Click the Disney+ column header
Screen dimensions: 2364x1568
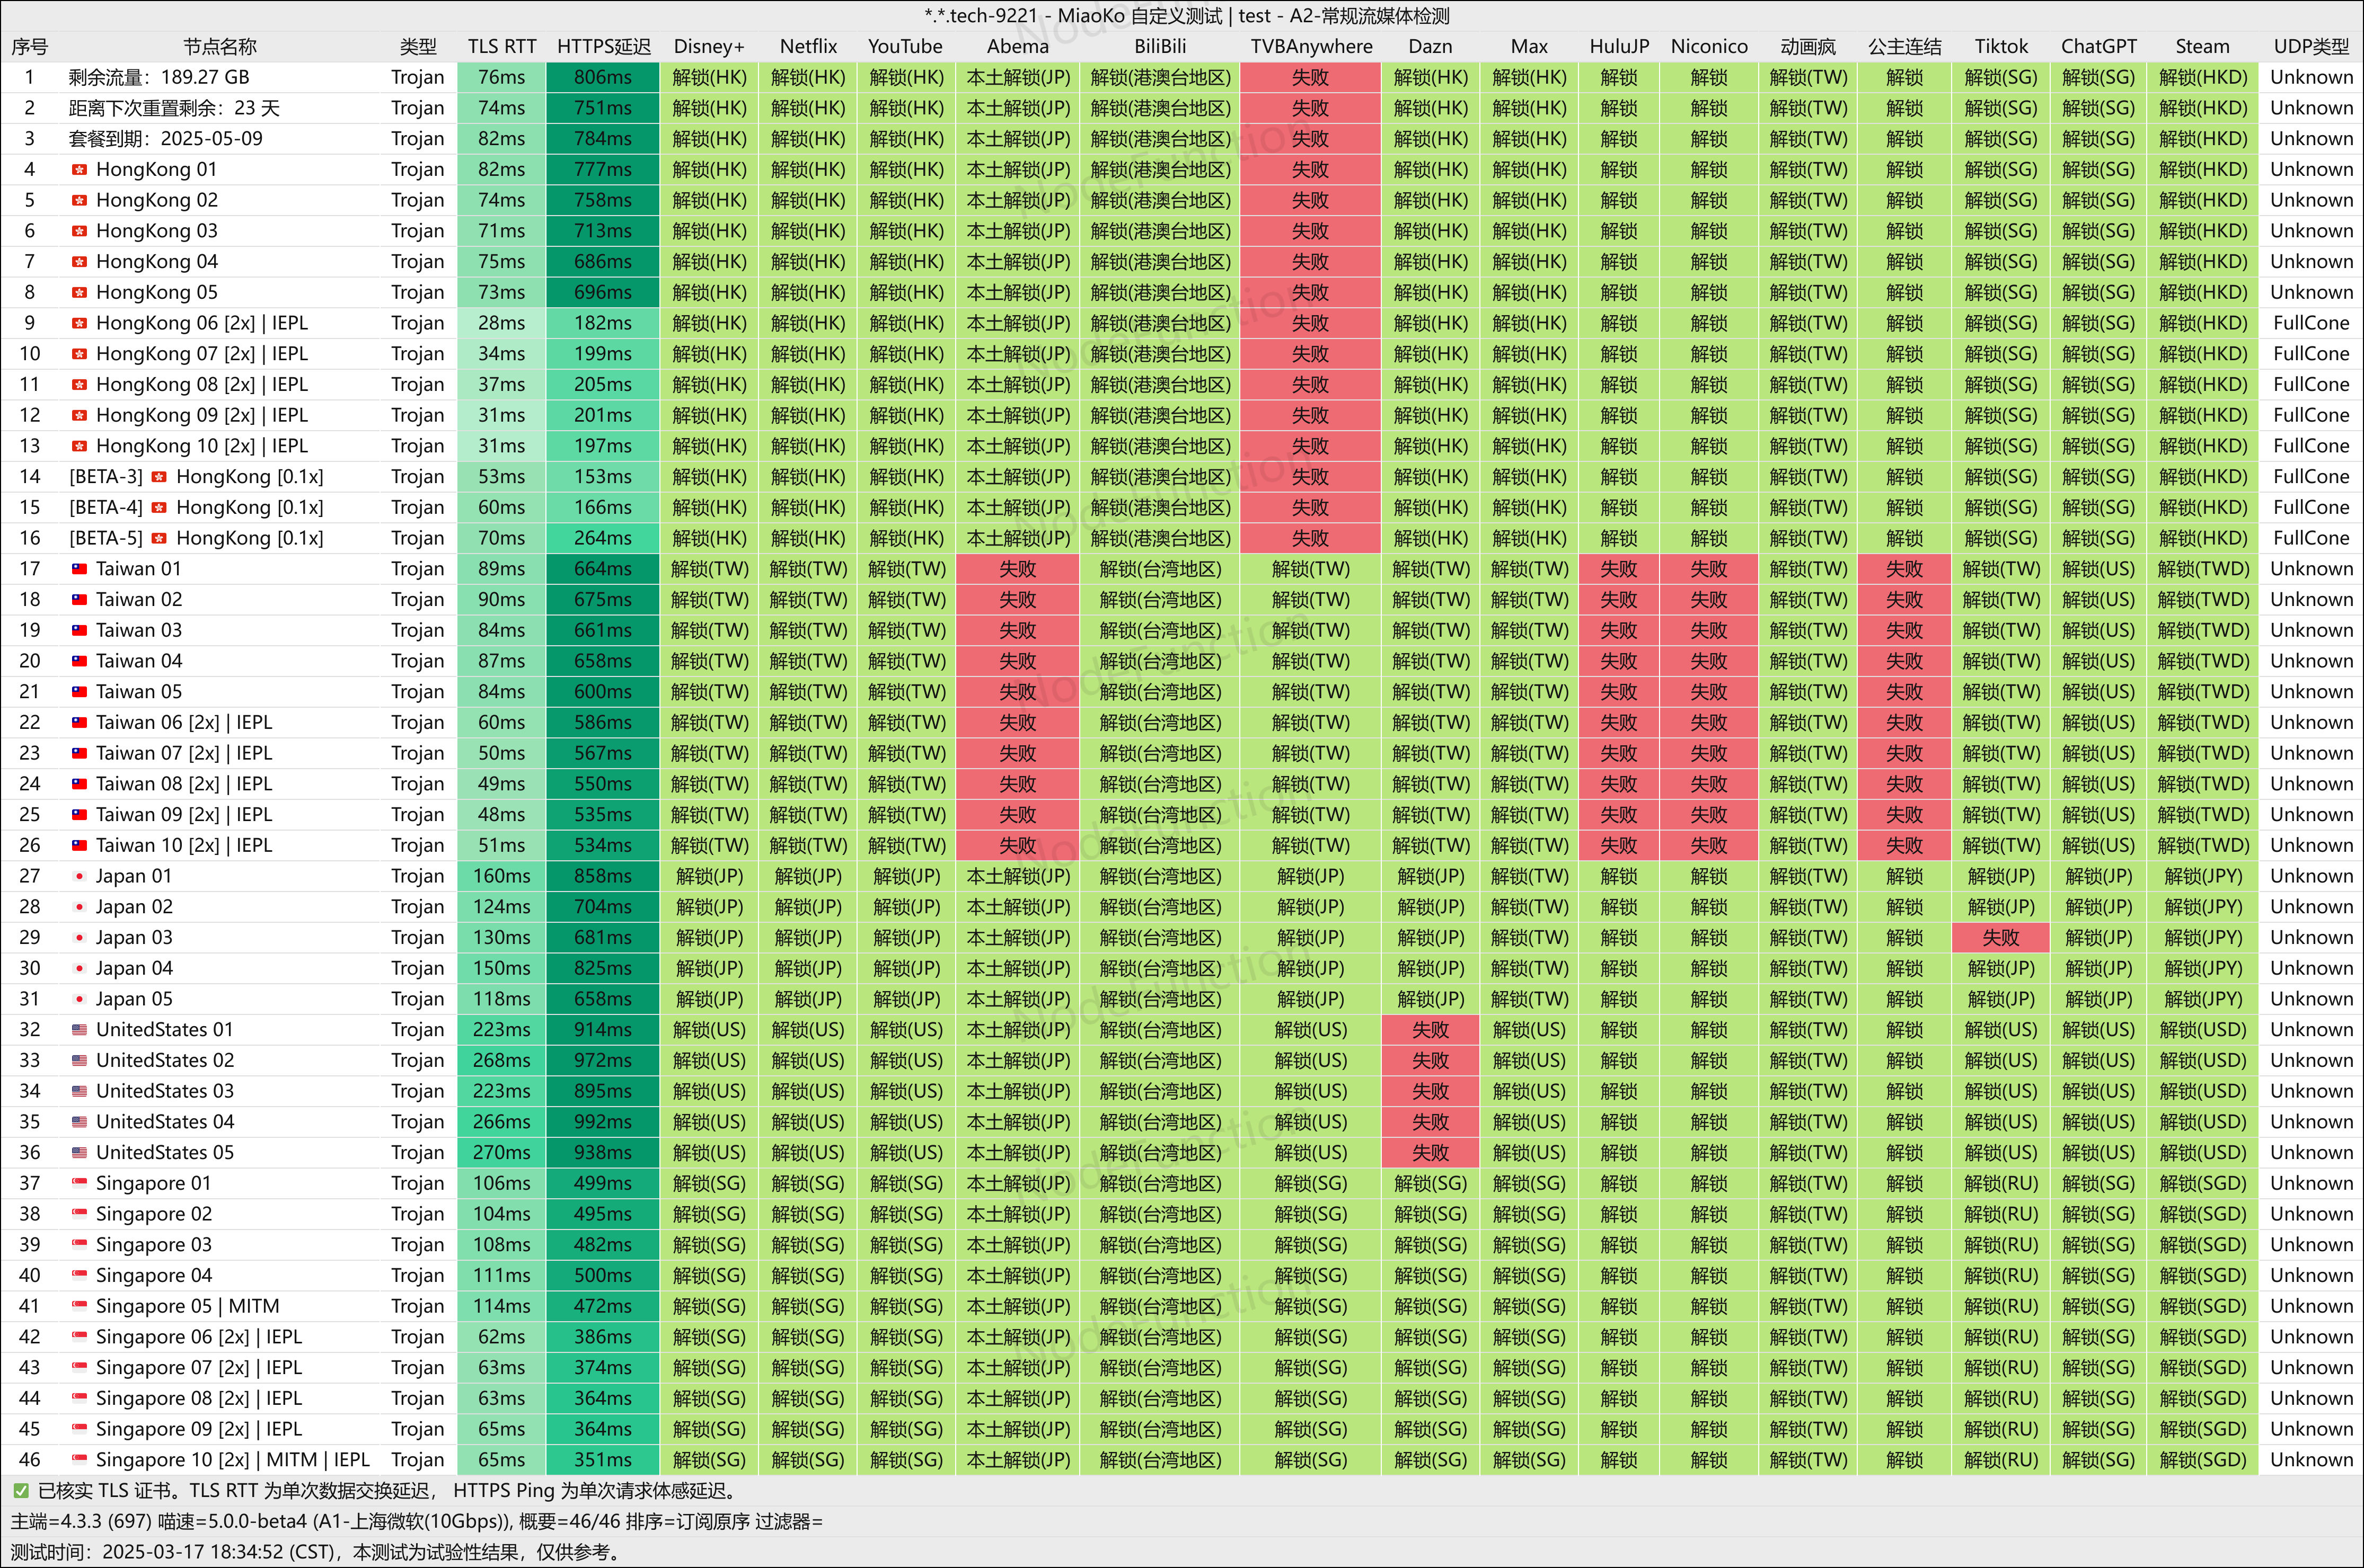click(x=709, y=47)
